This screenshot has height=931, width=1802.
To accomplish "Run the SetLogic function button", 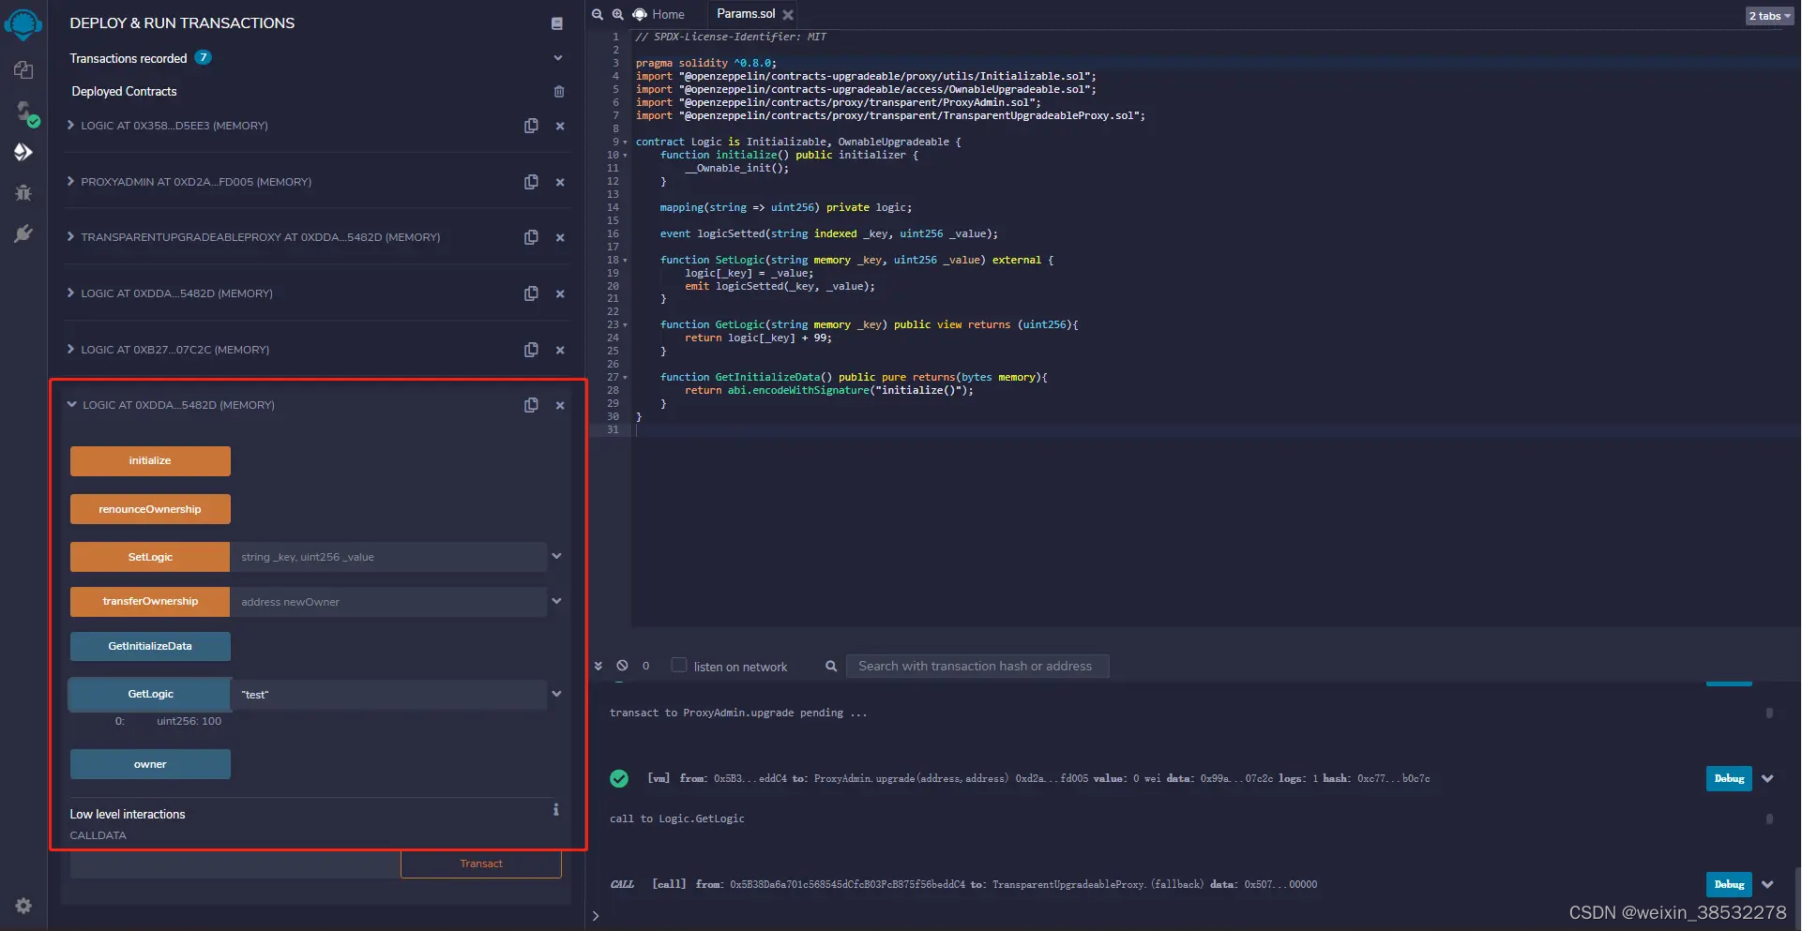I will (150, 557).
